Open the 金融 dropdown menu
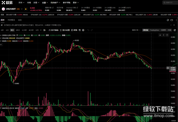178x122 pixels. (x=45, y=3)
